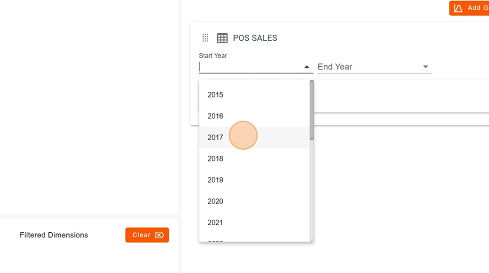
Task: Open the End Year select field
Action: 369,67
